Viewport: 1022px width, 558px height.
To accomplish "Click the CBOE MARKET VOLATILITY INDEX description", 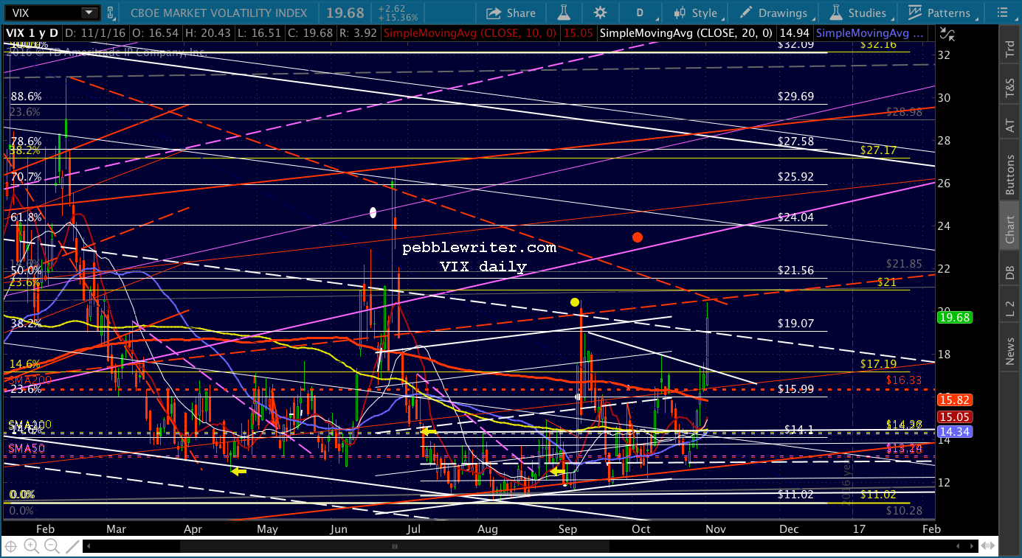I will click(x=219, y=13).
